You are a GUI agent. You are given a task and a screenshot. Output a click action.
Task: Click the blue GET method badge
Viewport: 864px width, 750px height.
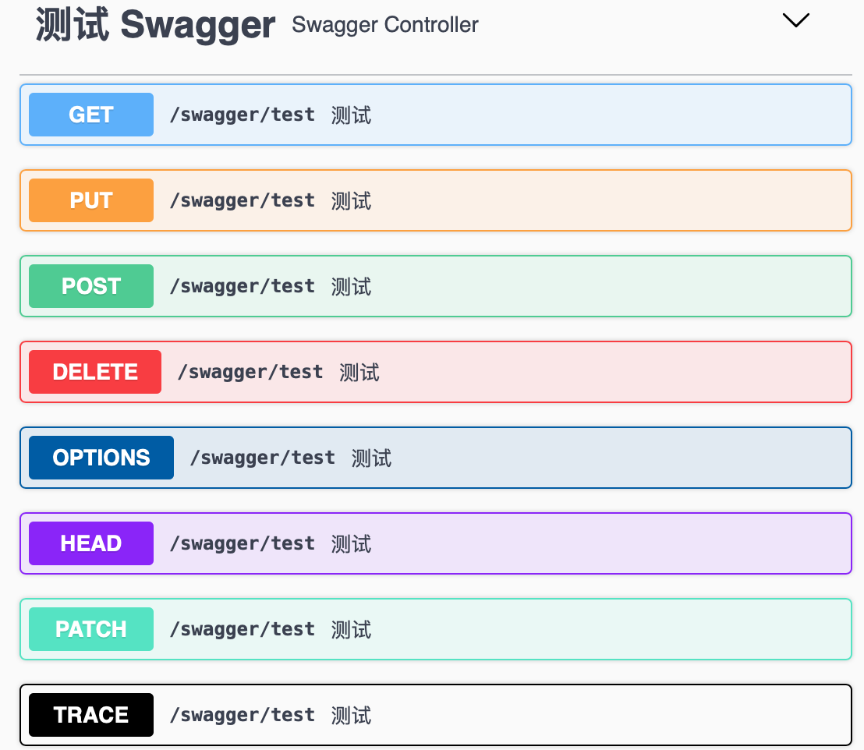91,115
